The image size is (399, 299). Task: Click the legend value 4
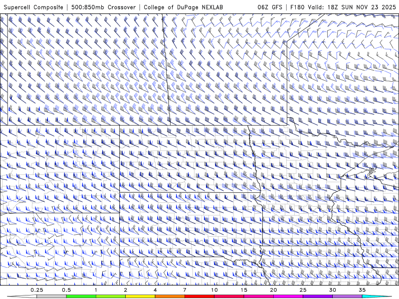(x=155, y=290)
